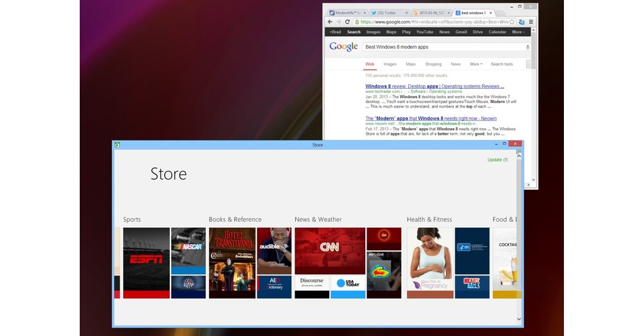Switch to the Twitter browser tab
Image resolution: width=643 pixels, height=336 pixels.
390,12
